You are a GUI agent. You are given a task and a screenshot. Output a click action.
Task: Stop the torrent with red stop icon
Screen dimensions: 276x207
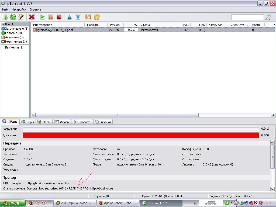pos(59,17)
